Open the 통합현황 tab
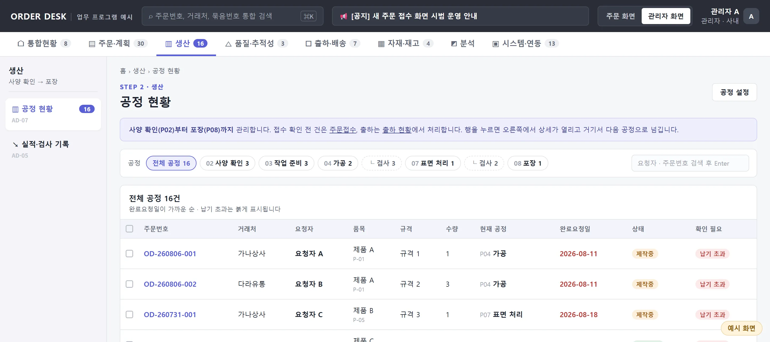 (x=44, y=44)
